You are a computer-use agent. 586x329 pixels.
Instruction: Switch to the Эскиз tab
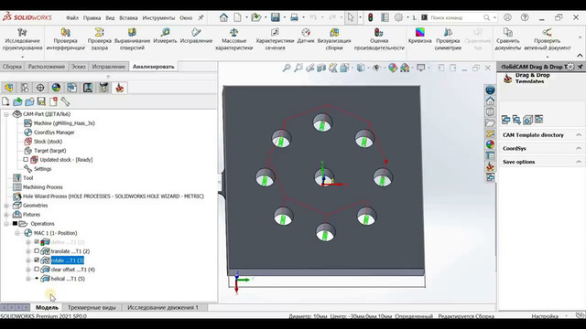pyautogui.click(x=79, y=67)
